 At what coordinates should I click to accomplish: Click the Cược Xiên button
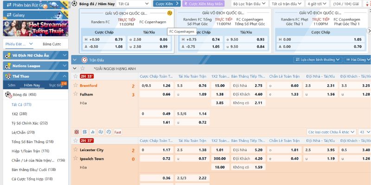[167, 4]
